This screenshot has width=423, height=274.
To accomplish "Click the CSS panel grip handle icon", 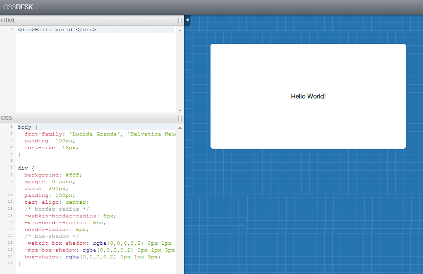I will [180, 118].
